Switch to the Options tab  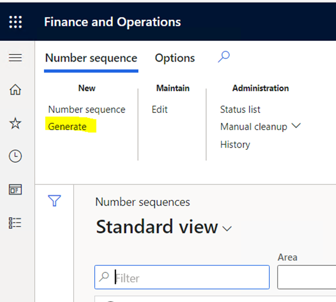pyautogui.click(x=175, y=58)
